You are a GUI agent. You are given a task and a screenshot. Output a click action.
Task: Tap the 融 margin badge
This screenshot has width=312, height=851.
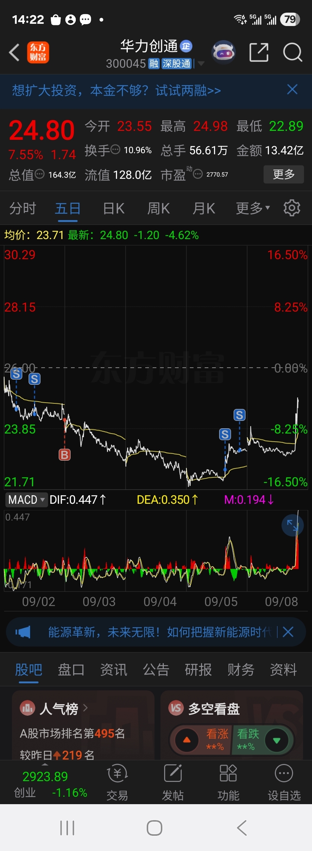pyautogui.click(x=154, y=64)
